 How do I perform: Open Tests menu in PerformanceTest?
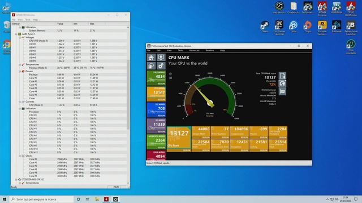click(180, 50)
